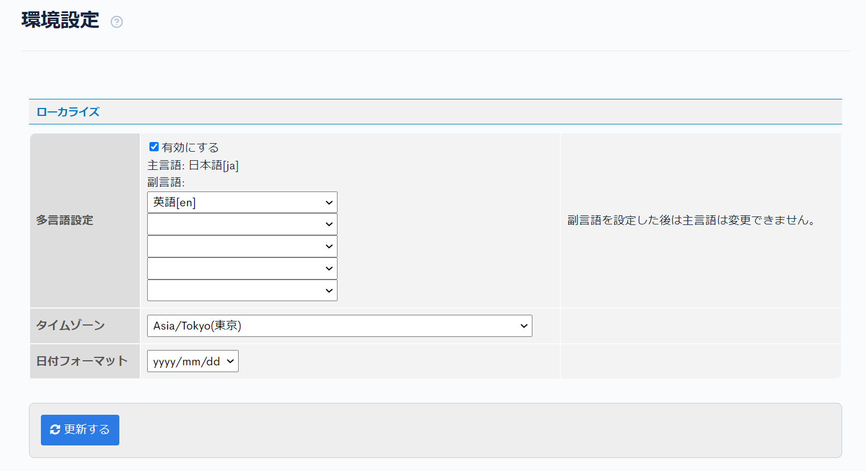Open the help icon beside 環境設定 title
This screenshot has height=471, width=866.
[116, 22]
